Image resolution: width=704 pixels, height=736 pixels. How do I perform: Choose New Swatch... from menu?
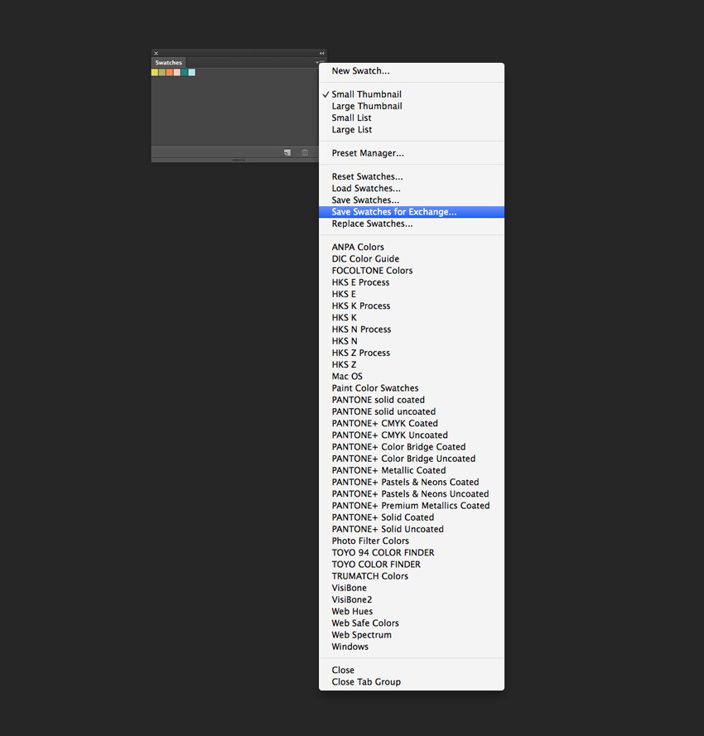pyautogui.click(x=412, y=71)
